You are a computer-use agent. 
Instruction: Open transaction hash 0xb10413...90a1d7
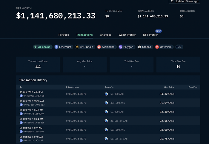[33, 140]
